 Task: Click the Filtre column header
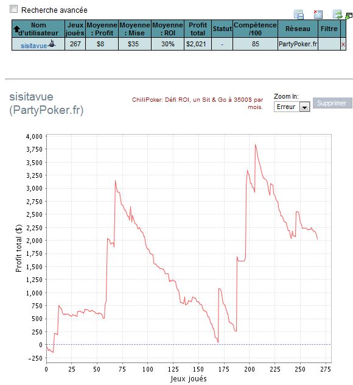click(x=329, y=29)
